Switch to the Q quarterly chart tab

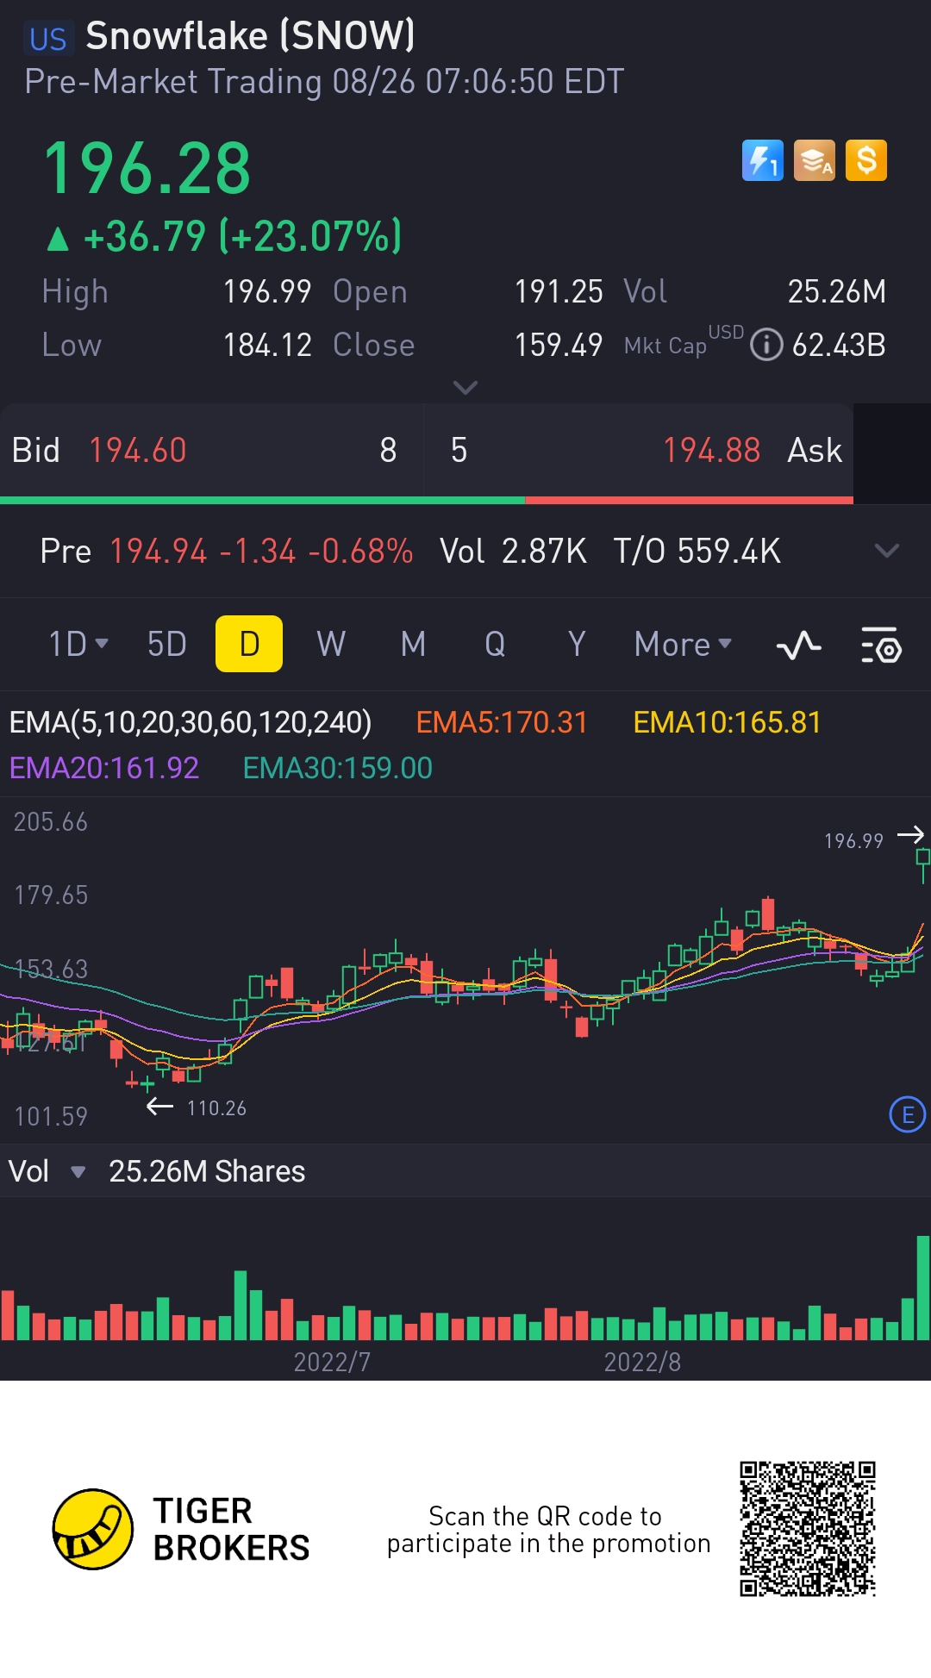[x=495, y=644]
